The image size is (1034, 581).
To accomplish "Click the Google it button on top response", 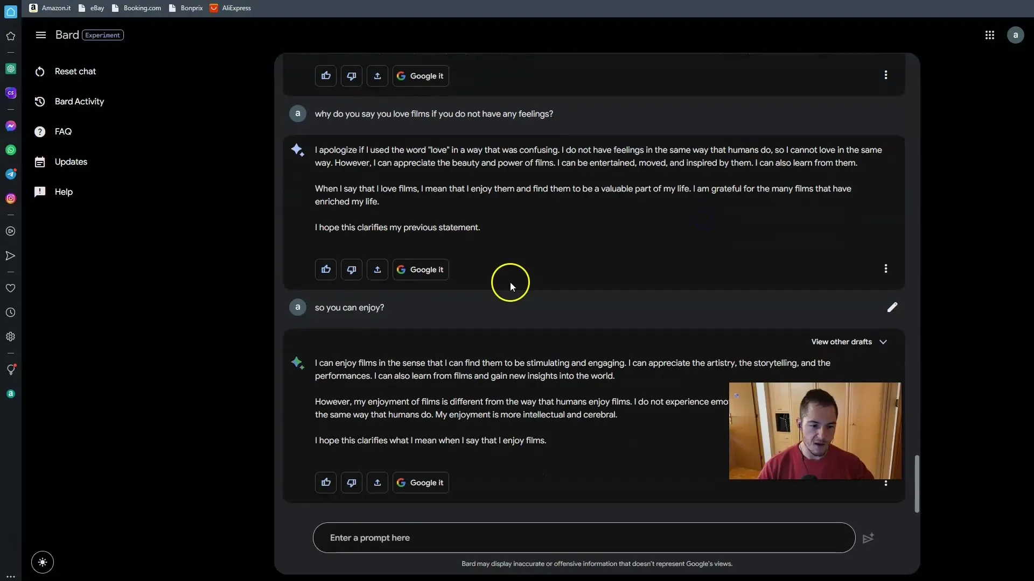I will coord(420,76).
